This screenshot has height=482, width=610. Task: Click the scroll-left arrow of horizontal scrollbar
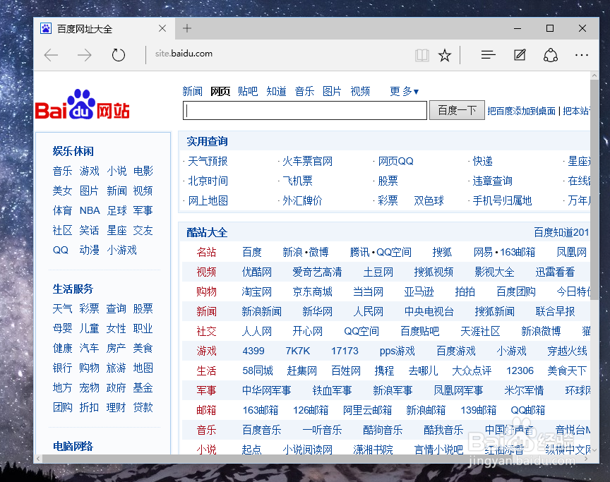[x=38, y=459]
